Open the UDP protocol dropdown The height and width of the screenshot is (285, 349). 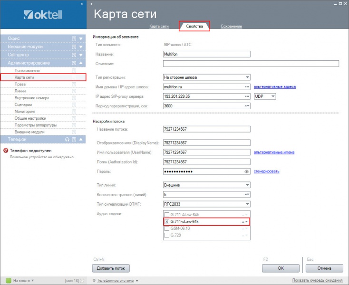click(x=273, y=96)
